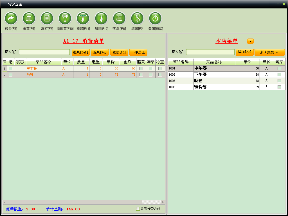Toggle 套菜 checkbox for ordered 中午餐
Screen dimensions: 288x216
(x=150, y=68)
